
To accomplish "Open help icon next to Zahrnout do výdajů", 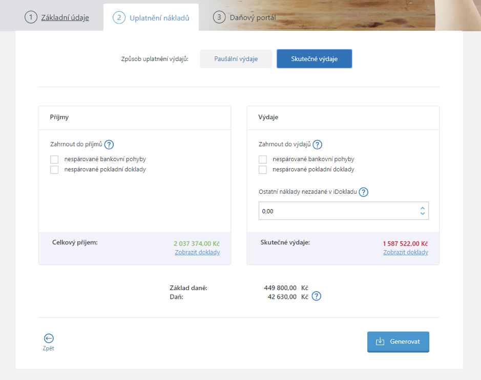I will (317, 145).
